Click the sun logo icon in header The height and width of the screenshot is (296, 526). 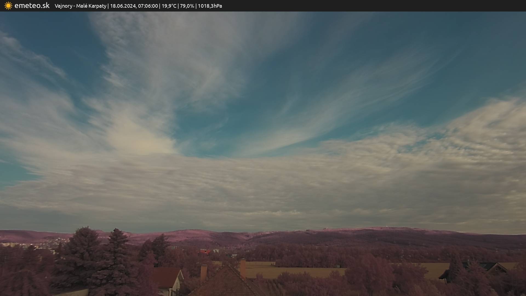pos(8,5)
